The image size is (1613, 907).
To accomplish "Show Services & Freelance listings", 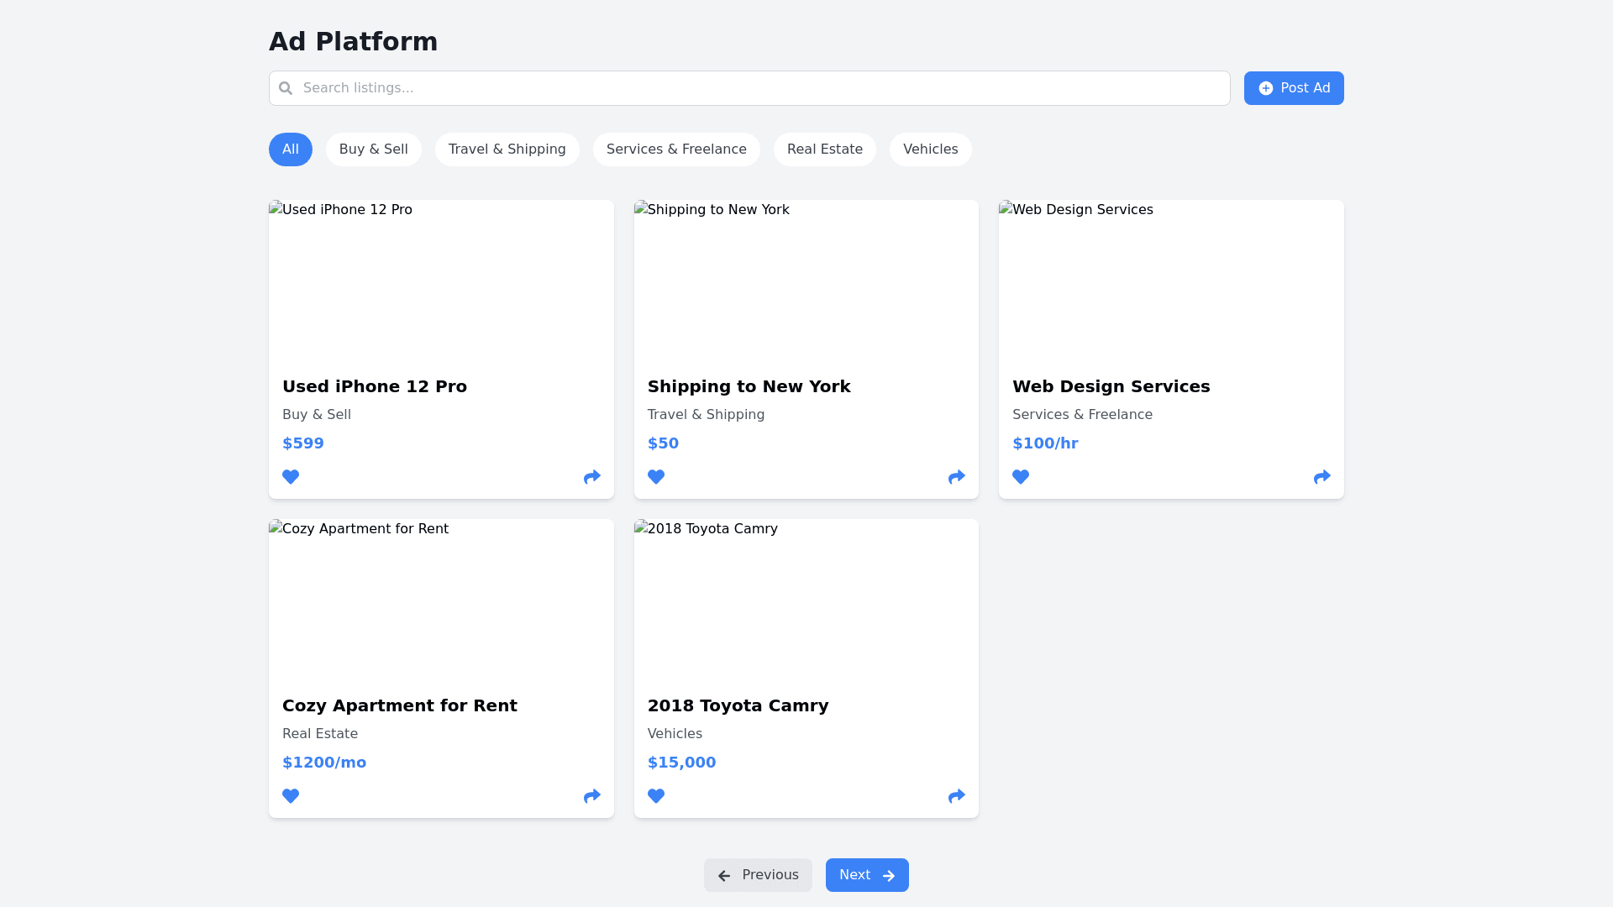I will [x=676, y=149].
